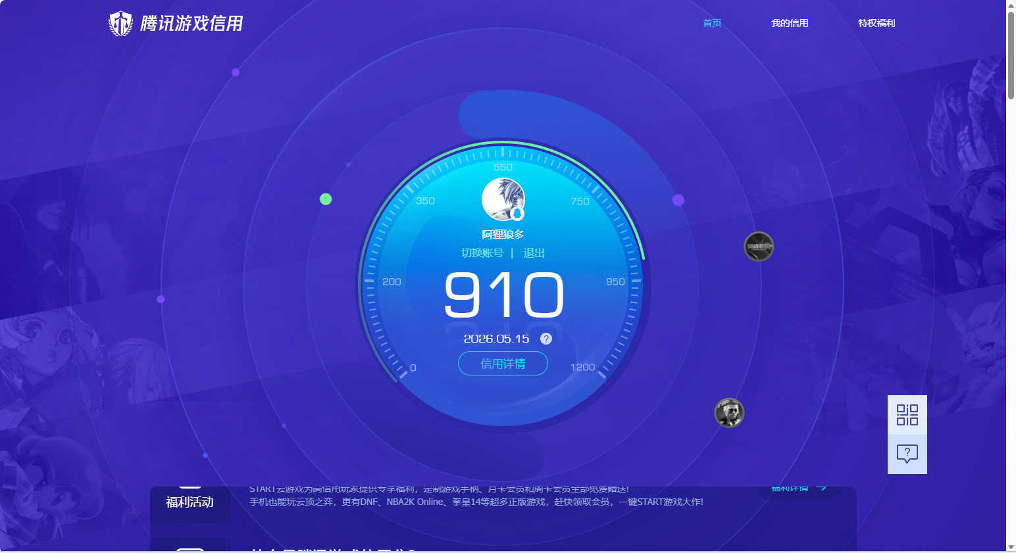
Task: Click the date 2026.05.15
Action: coord(497,339)
